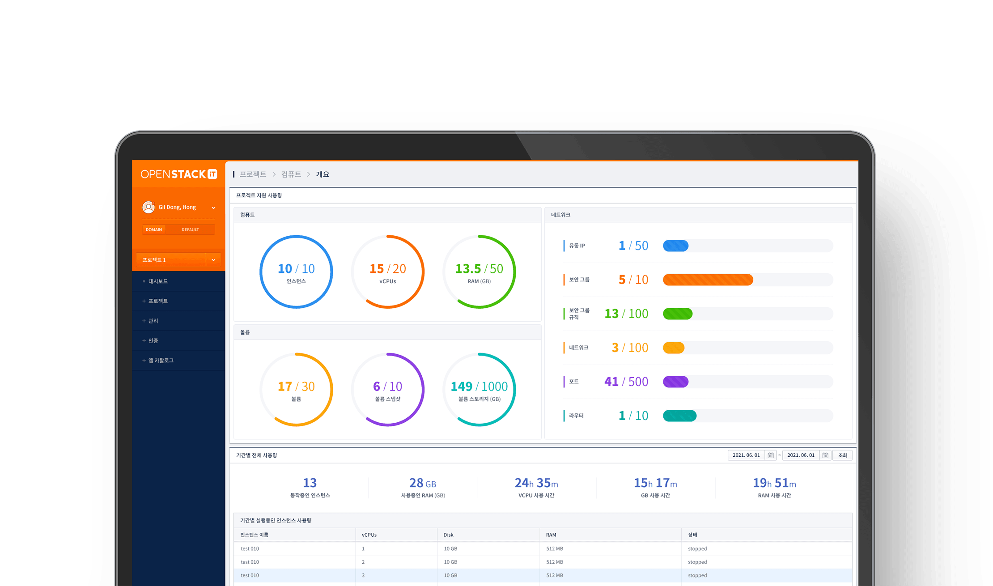
Task: Click the 컴퓨트 breadcrumb link
Action: 291,174
